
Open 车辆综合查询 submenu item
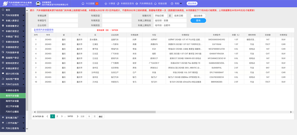point(13,90)
